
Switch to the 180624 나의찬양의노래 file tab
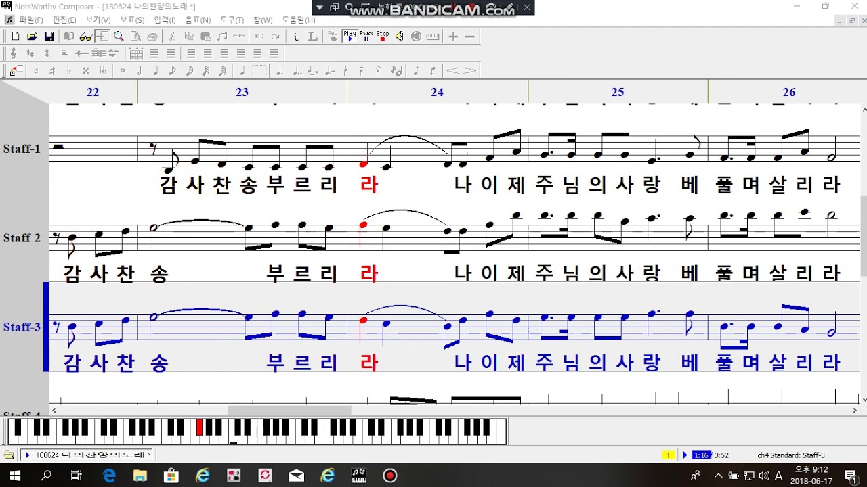point(87,455)
